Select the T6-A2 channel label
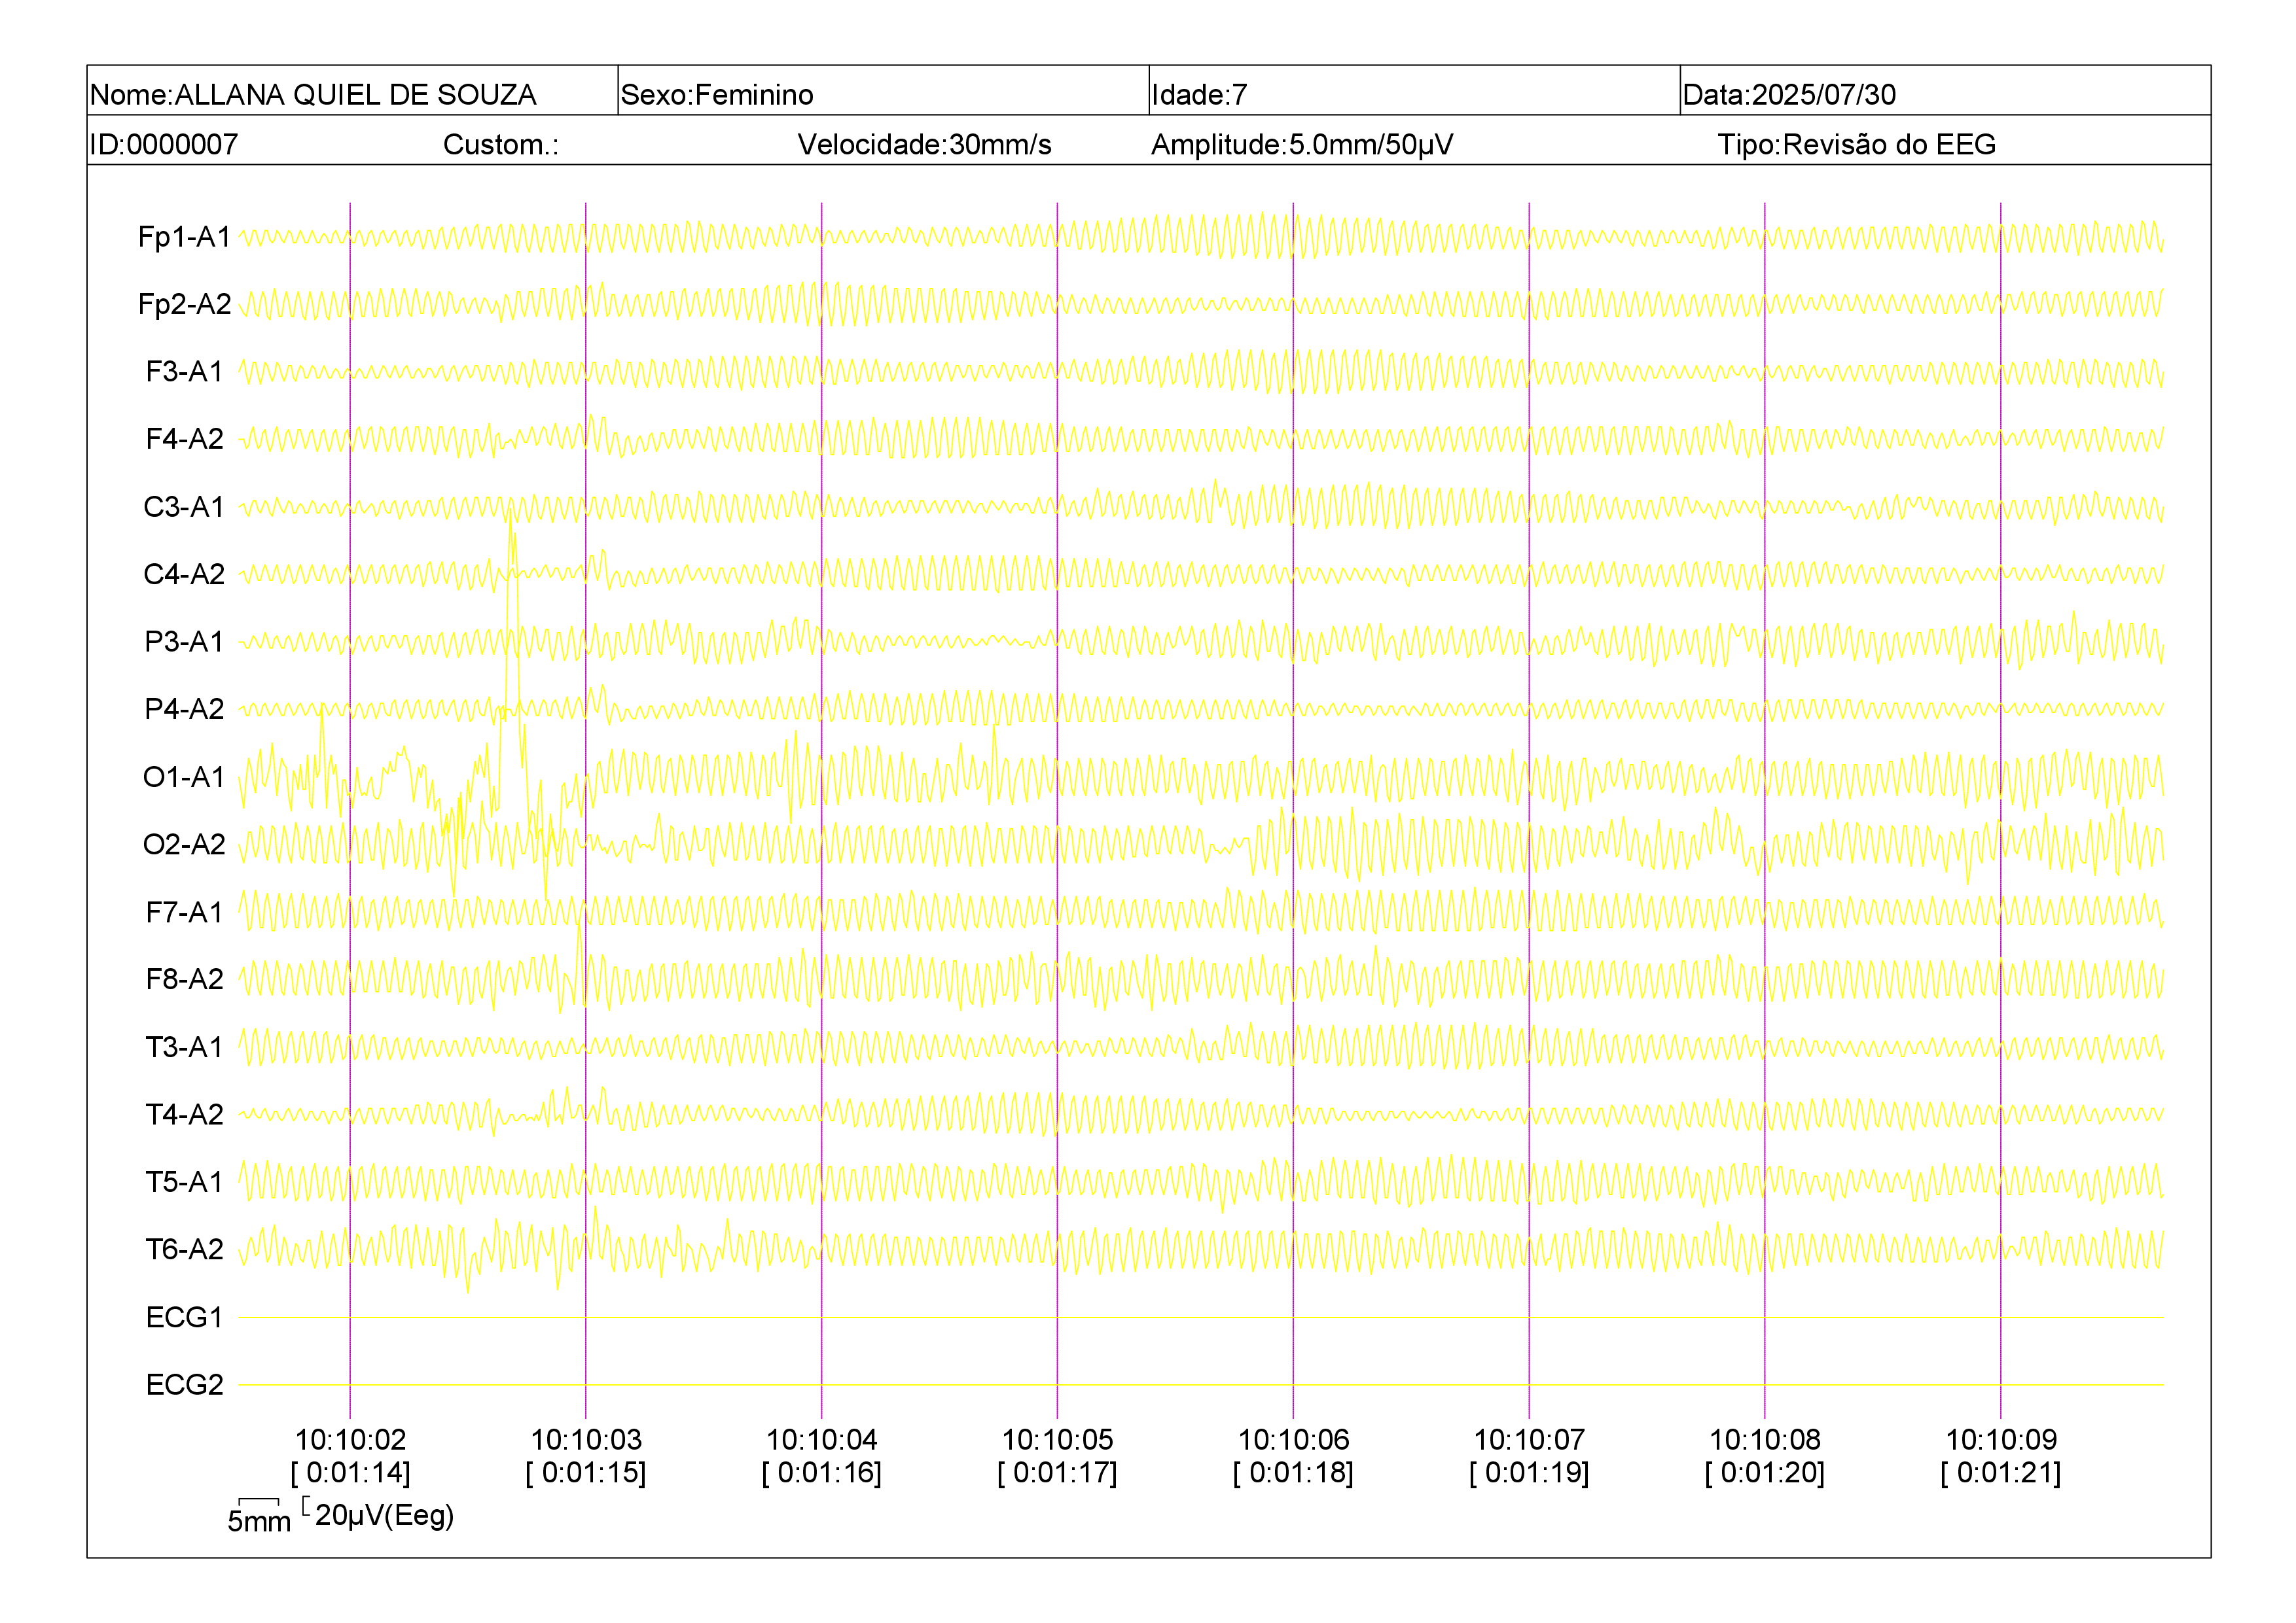This screenshot has width=2296, height=1623. 185,1249
